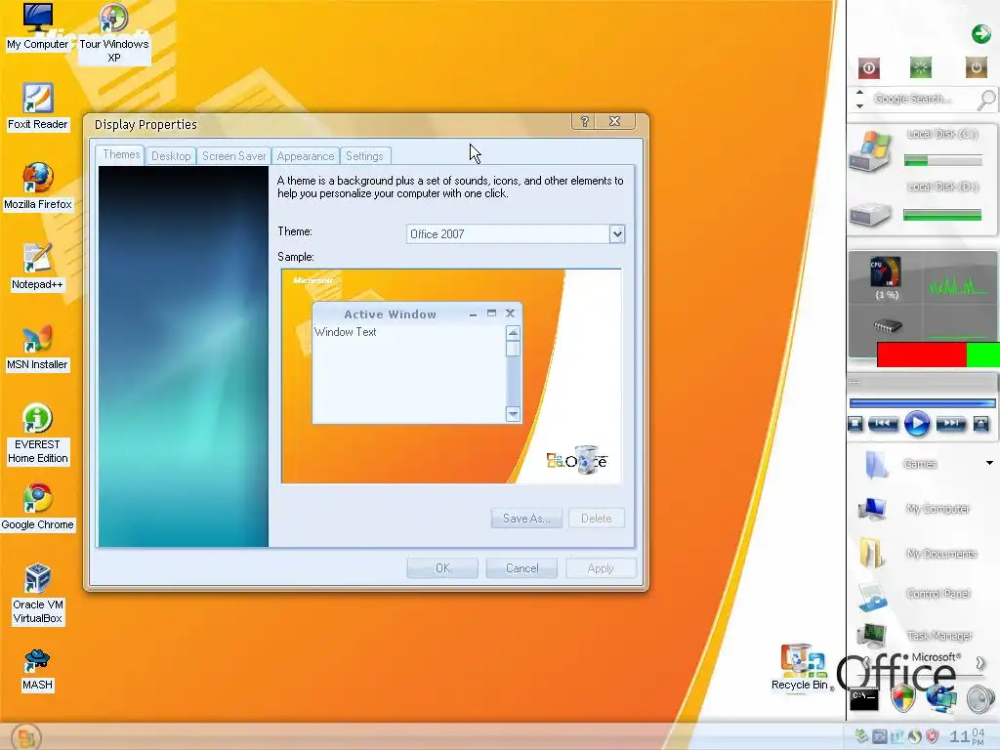Viewport: 1000px width, 750px height.
Task: Click next page arrow in sidebar launcher
Action: coord(980,664)
